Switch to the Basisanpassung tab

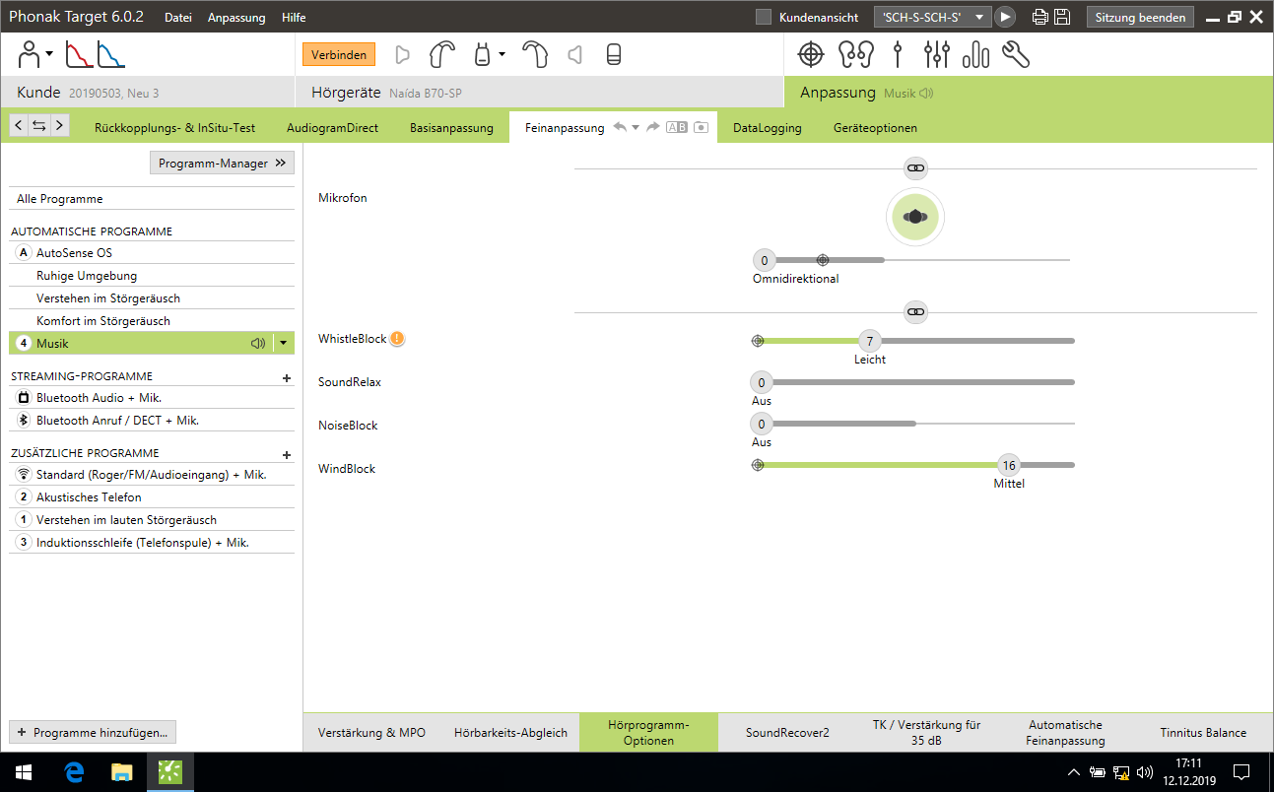click(451, 128)
